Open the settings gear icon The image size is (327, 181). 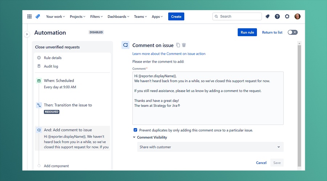tap(287, 16)
